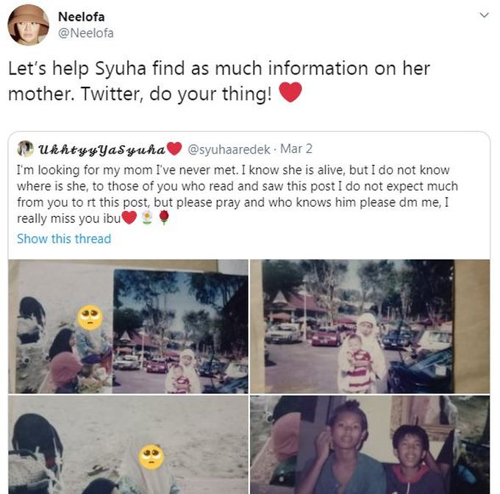This screenshot has width=500, height=494.
Task: Open the @Neelofa handle link
Action: coord(85,33)
